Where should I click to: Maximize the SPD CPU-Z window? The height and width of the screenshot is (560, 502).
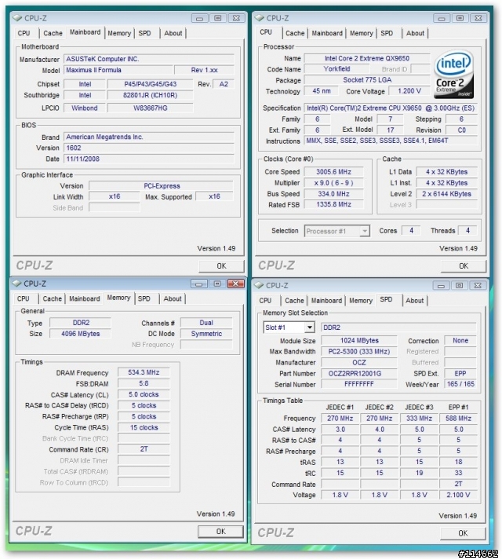[x=459, y=286]
